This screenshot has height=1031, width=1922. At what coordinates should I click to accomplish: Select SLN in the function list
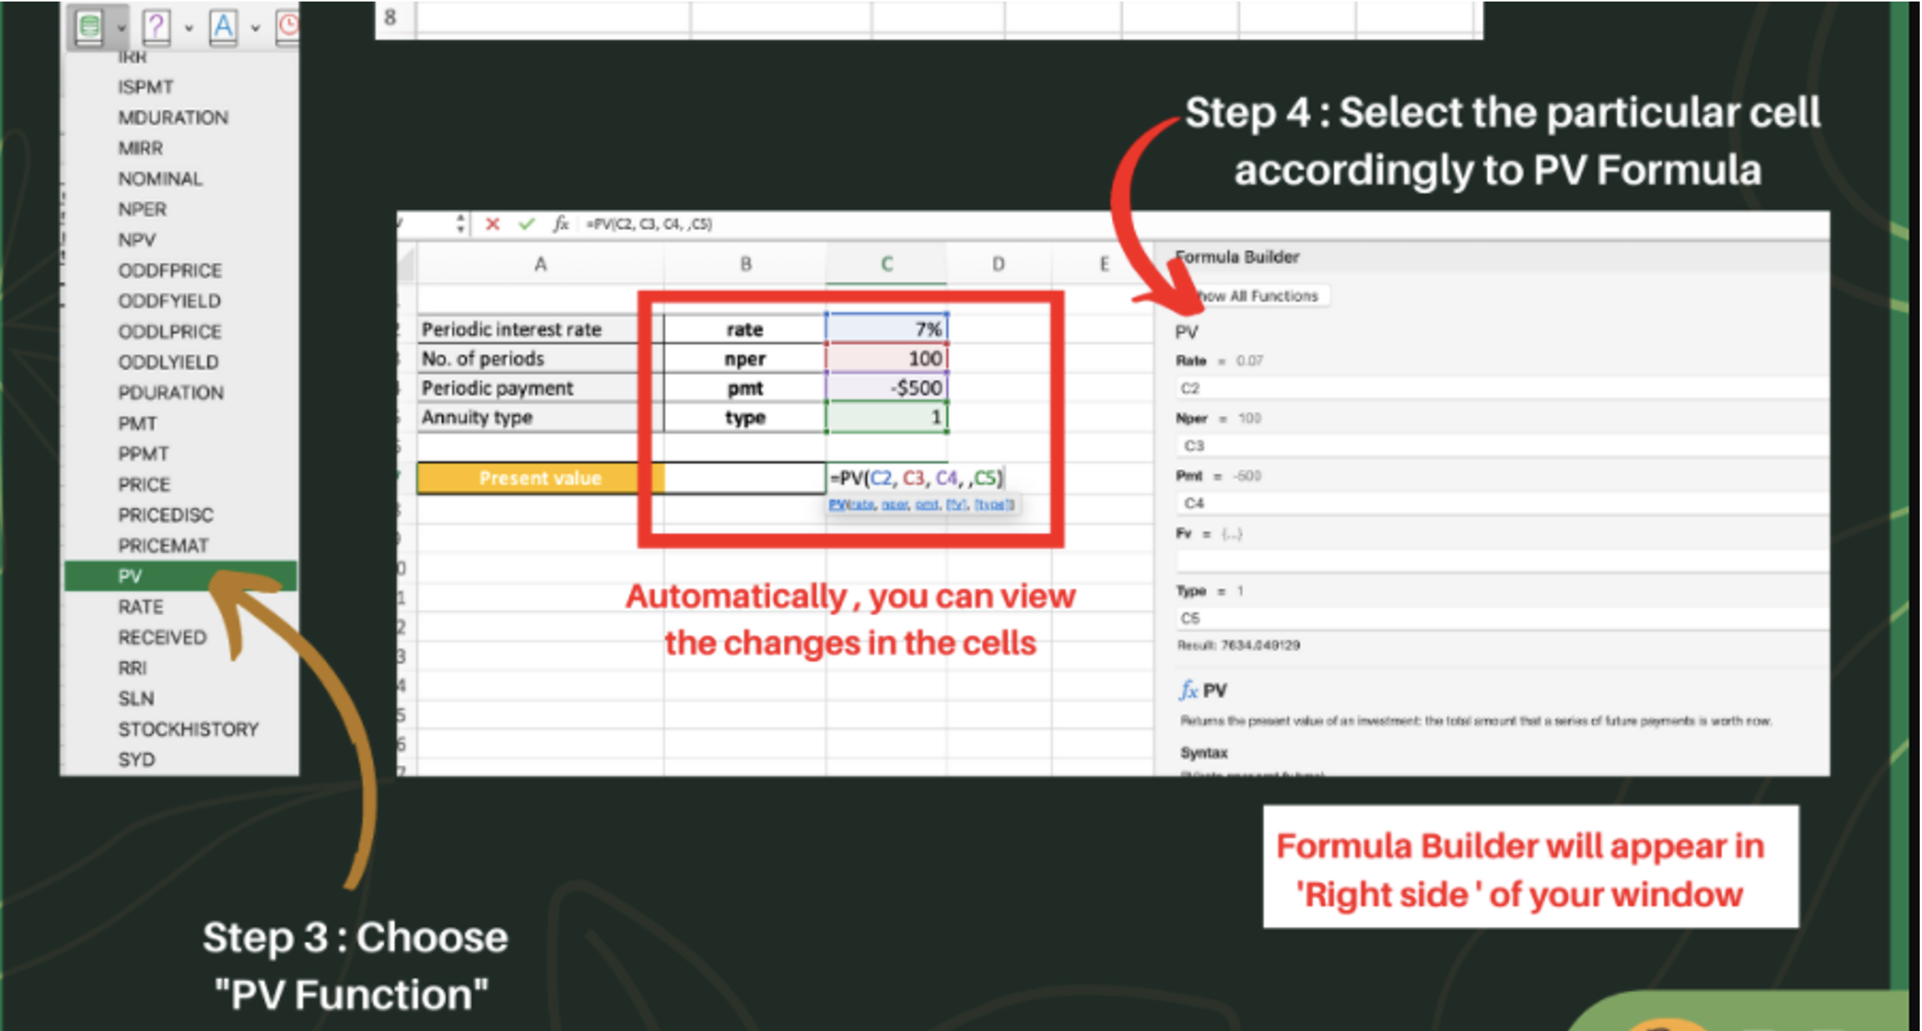[x=136, y=699]
